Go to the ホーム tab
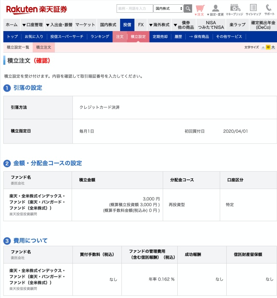The height and width of the screenshot is (298, 277). point(12,25)
